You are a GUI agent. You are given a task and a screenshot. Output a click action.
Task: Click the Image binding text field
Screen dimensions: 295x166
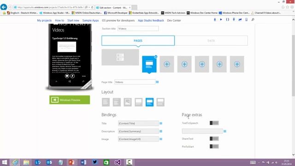coord(138,139)
